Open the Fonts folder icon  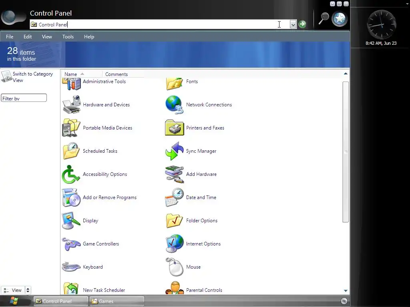tap(175, 84)
